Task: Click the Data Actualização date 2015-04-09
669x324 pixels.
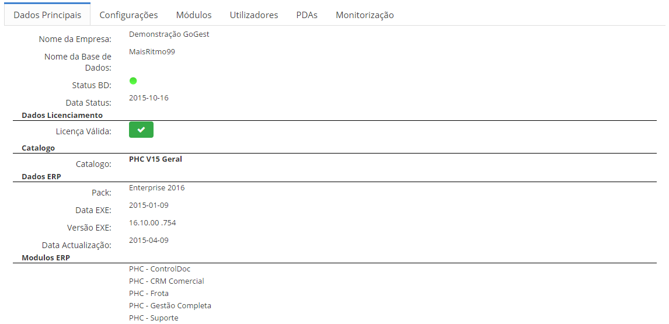Action: (148, 241)
